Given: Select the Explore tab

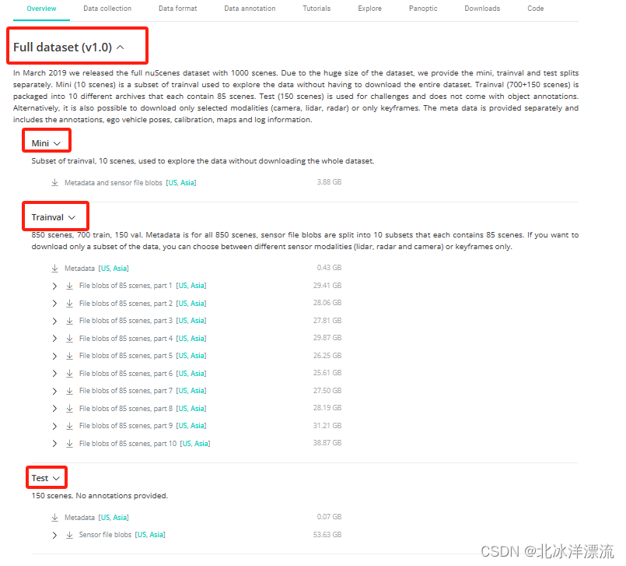Looking at the screenshot, I should (x=369, y=9).
